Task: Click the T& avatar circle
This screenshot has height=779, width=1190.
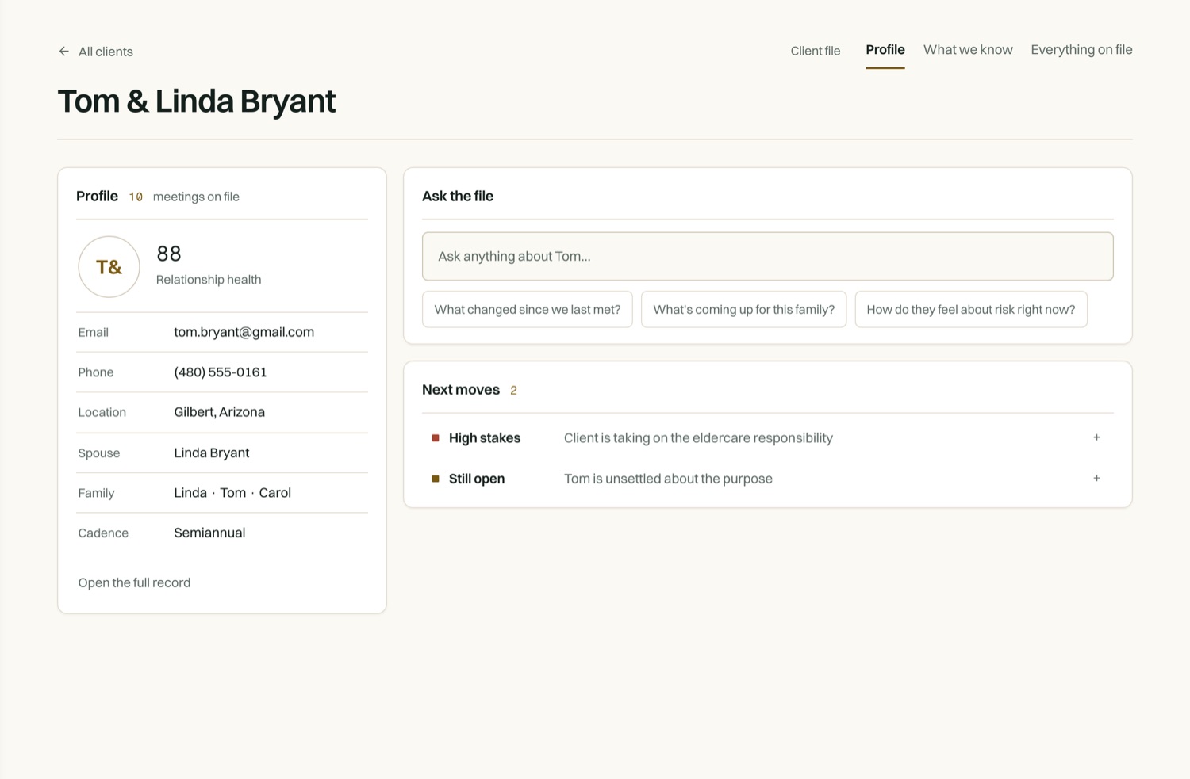Action: point(109,267)
